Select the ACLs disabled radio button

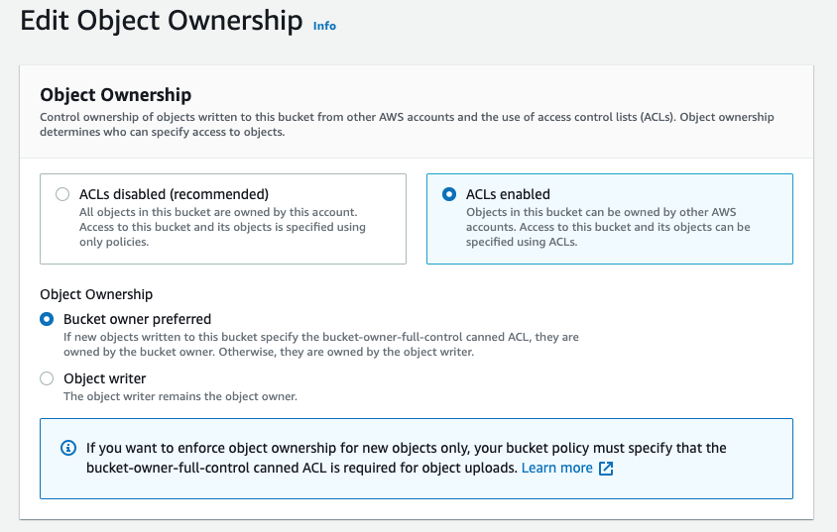click(x=62, y=195)
